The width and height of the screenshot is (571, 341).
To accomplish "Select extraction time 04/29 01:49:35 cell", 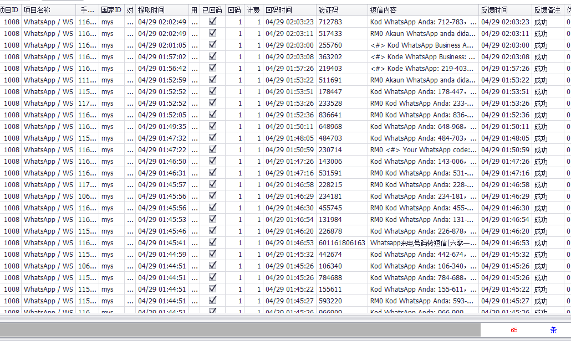I will pyautogui.click(x=162, y=127).
